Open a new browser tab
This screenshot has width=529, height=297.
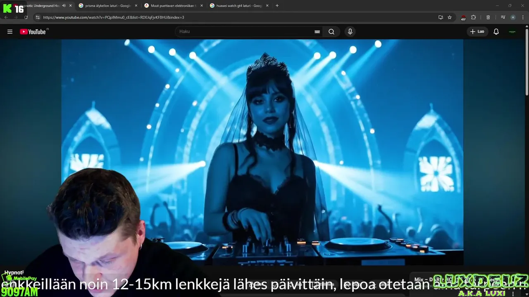point(277,6)
